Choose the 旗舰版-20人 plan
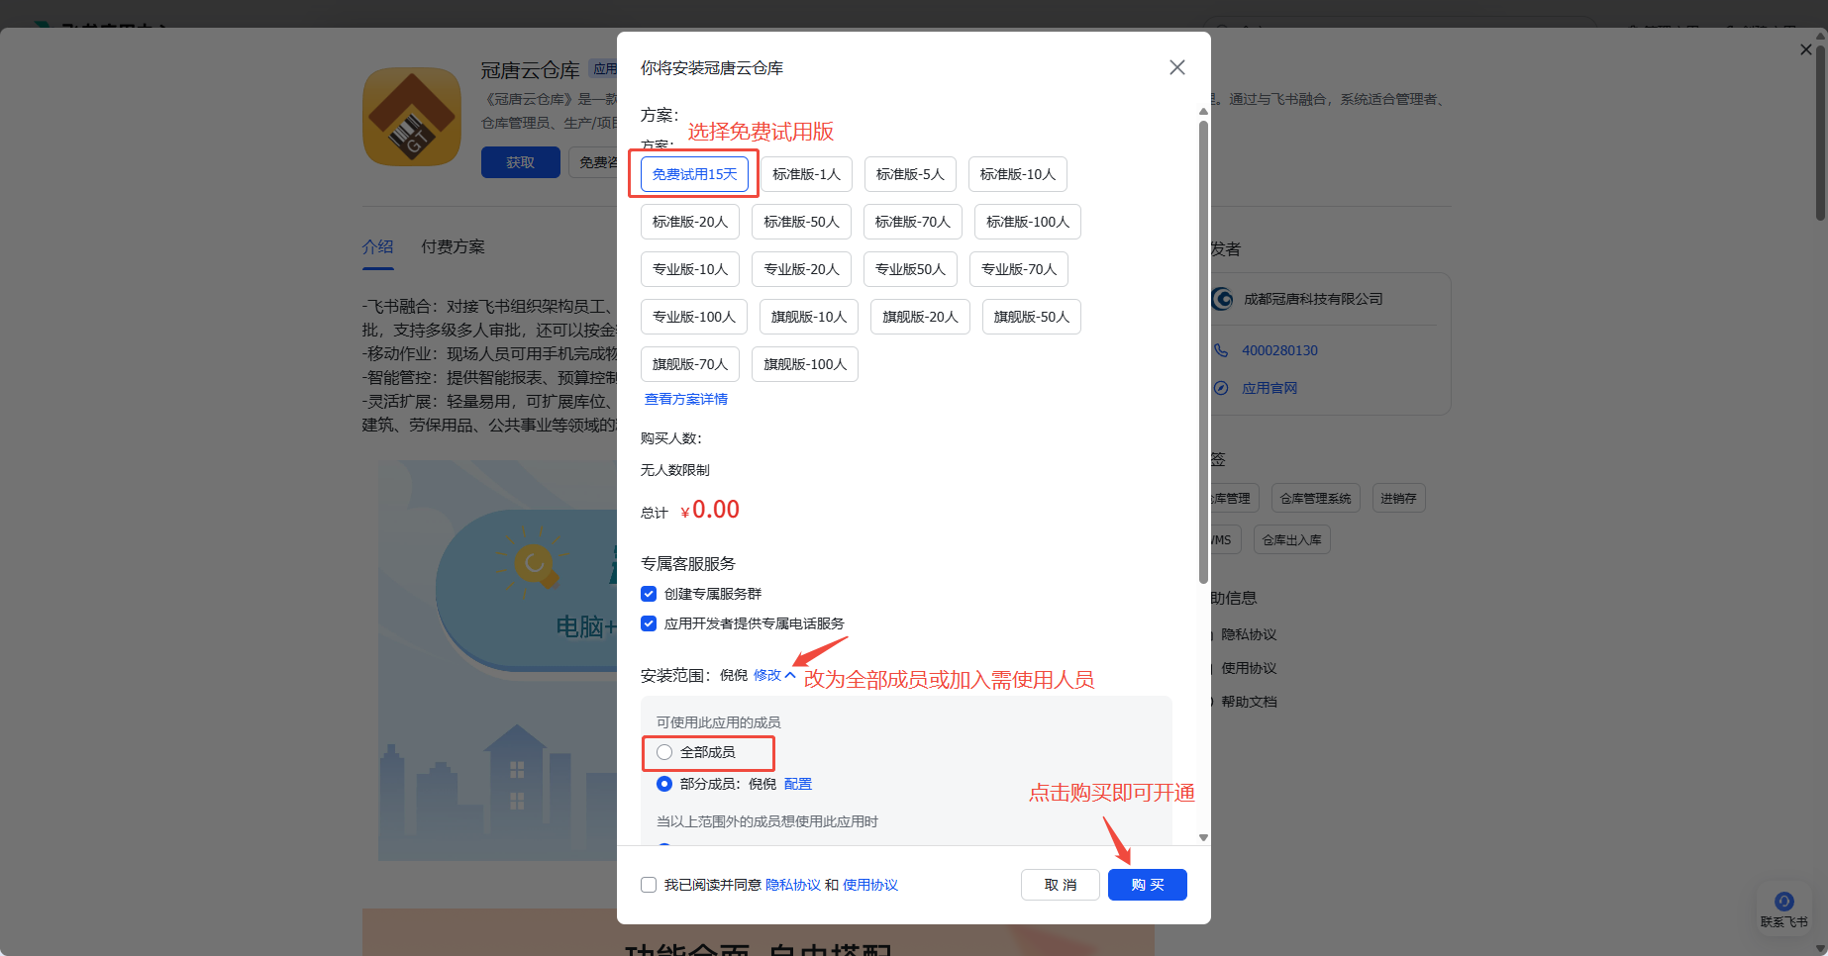The image size is (1828, 956). coord(920,317)
